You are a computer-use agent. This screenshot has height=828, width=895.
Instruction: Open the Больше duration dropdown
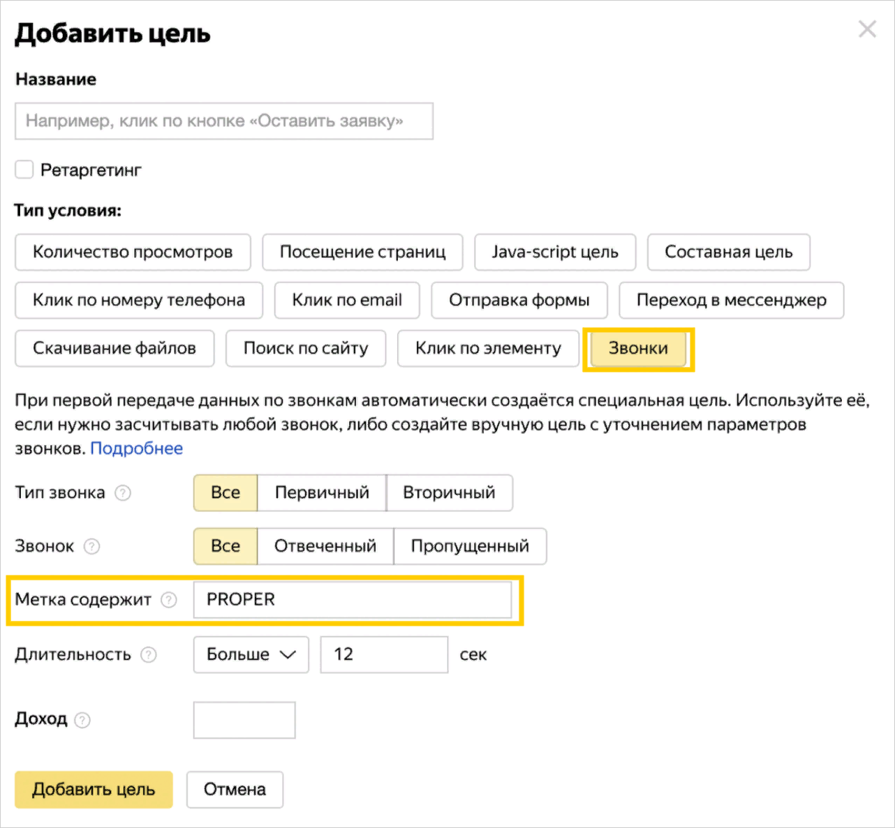(x=251, y=654)
